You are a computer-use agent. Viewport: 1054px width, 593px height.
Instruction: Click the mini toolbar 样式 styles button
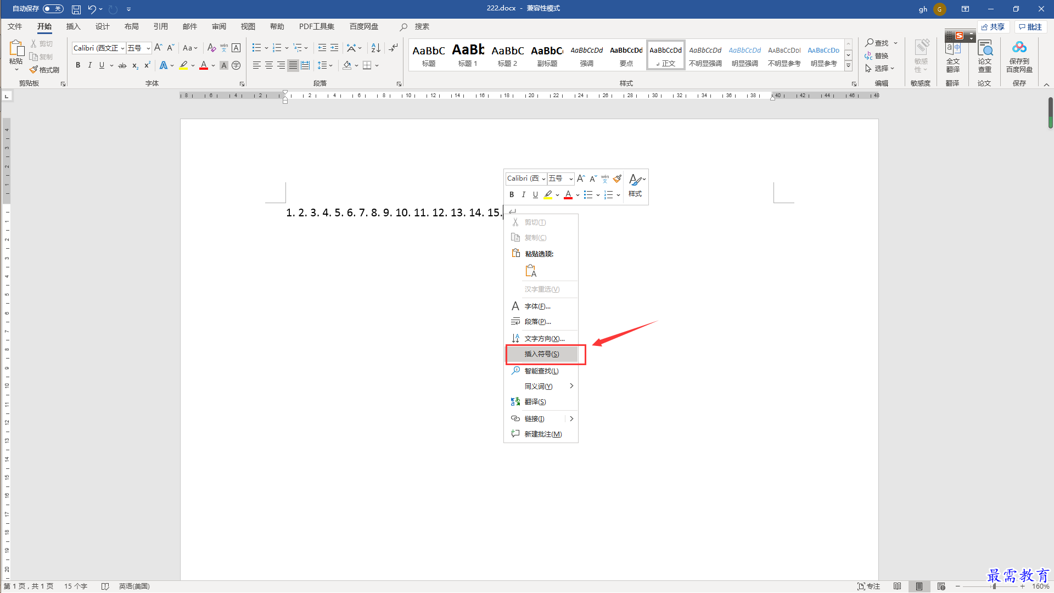coord(636,186)
